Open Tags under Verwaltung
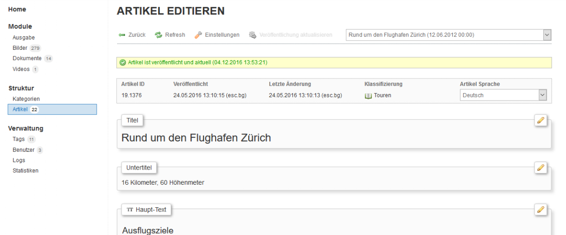 click(19, 139)
